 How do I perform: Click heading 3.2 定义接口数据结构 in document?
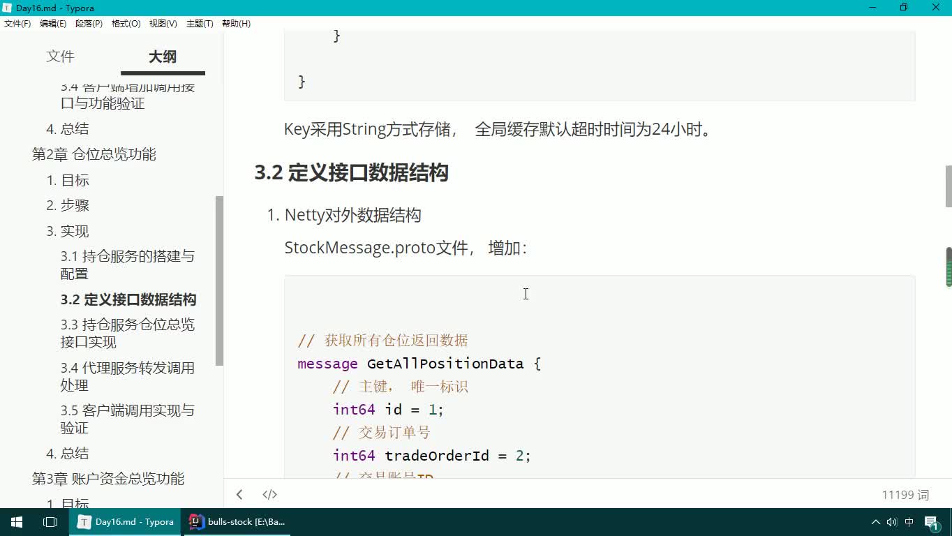[351, 172]
